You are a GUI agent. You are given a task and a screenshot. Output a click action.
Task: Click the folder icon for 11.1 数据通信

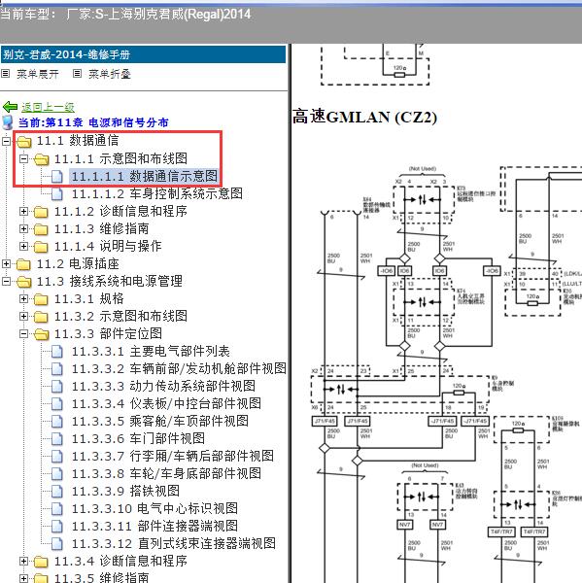point(23,141)
